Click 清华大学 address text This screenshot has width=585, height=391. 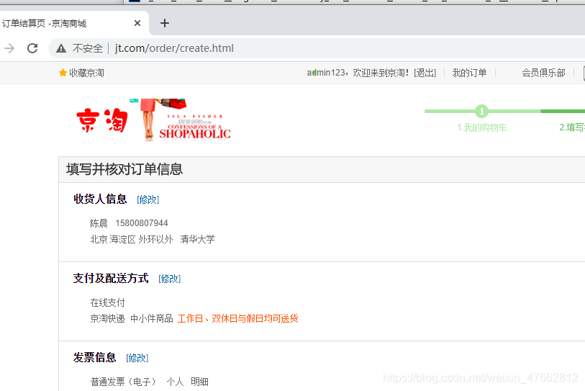[x=197, y=239]
